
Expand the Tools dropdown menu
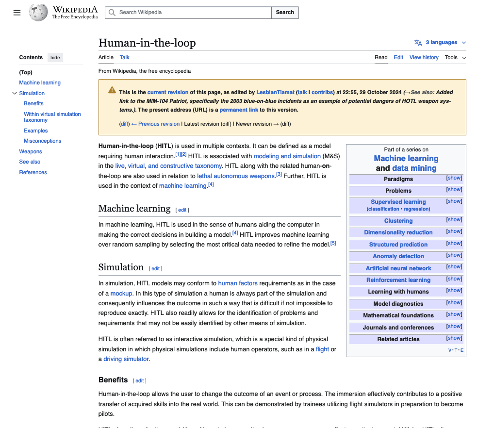pos(455,57)
